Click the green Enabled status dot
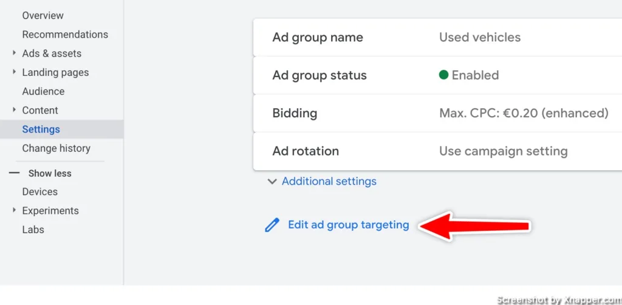 tap(443, 75)
